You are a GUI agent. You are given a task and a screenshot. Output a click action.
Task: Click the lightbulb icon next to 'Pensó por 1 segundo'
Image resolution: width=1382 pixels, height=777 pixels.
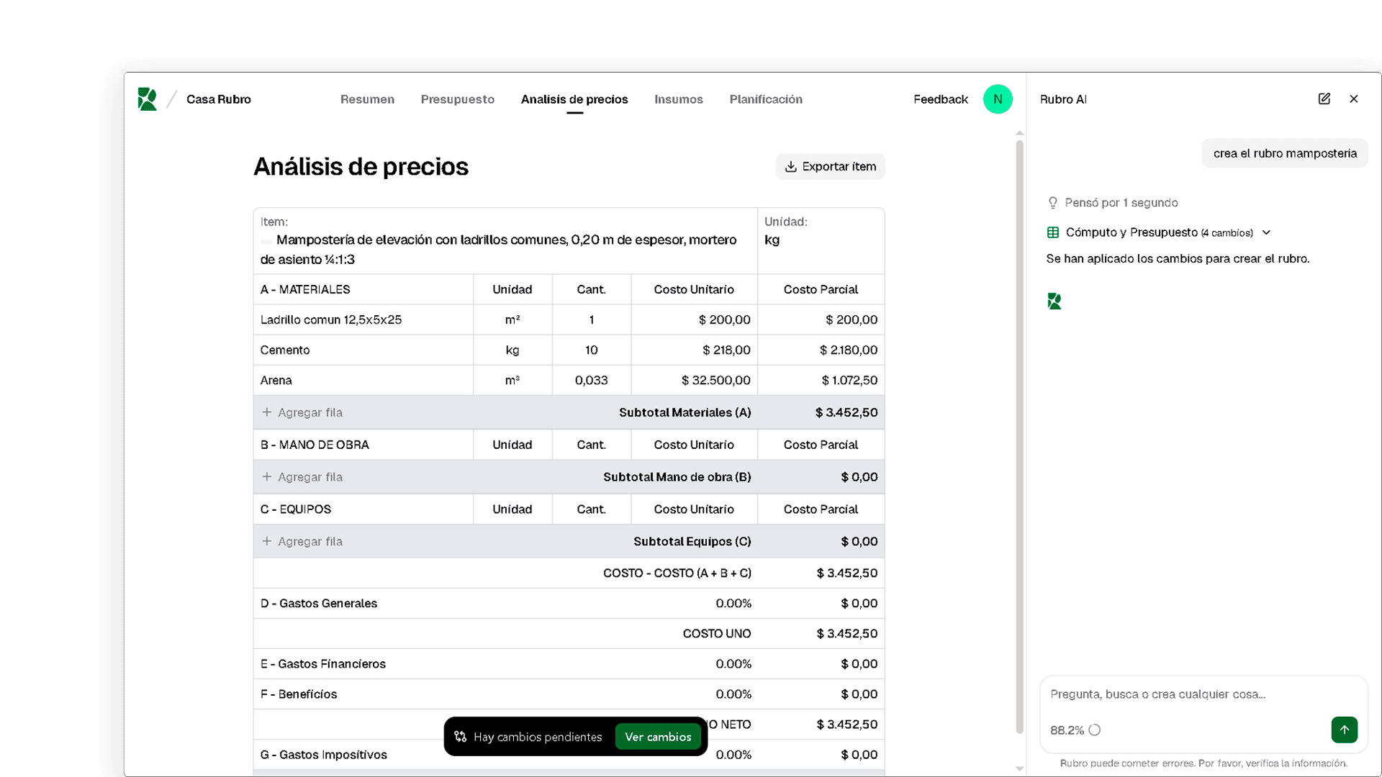point(1052,202)
